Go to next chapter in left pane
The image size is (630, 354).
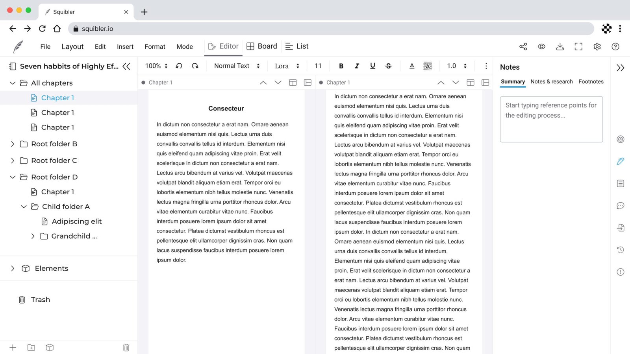pyautogui.click(x=278, y=82)
